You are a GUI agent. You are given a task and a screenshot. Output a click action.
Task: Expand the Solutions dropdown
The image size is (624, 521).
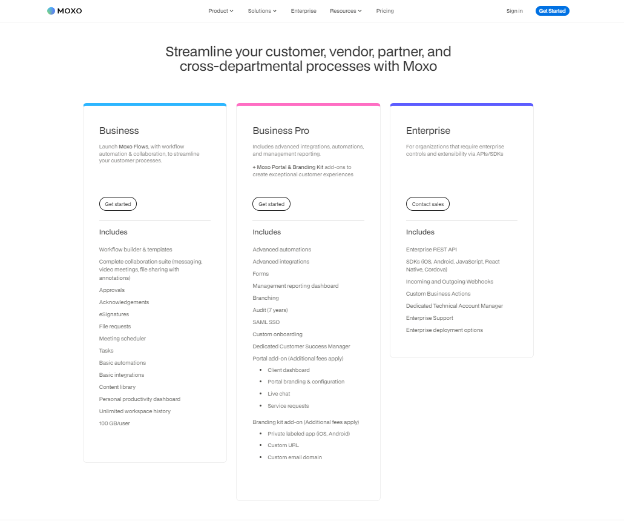[261, 10]
